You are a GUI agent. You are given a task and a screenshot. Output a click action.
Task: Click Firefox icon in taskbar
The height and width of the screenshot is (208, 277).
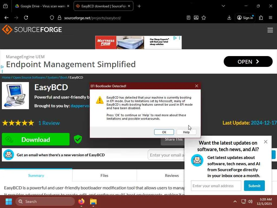click(x=81, y=201)
